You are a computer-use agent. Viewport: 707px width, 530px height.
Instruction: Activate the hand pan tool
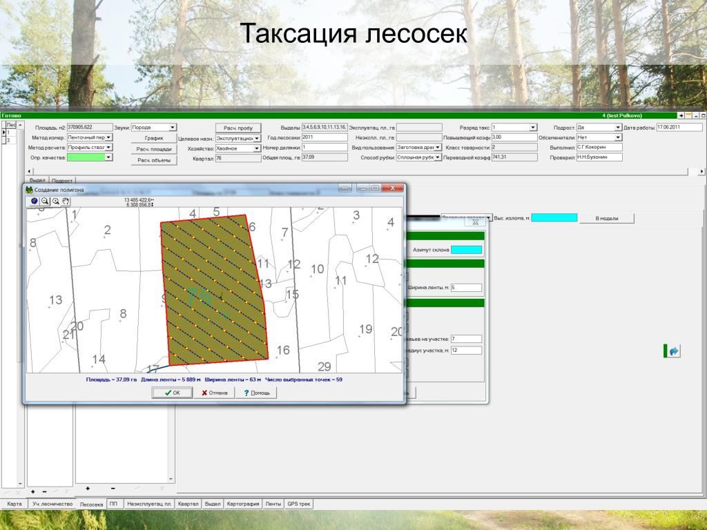click(x=66, y=202)
